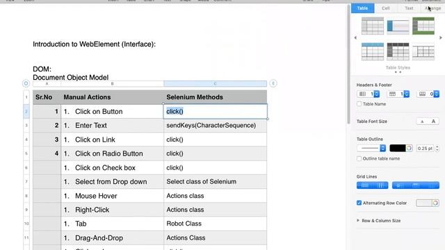
Task: Click the Sr.No header cell
Action: pyautogui.click(x=47, y=97)
